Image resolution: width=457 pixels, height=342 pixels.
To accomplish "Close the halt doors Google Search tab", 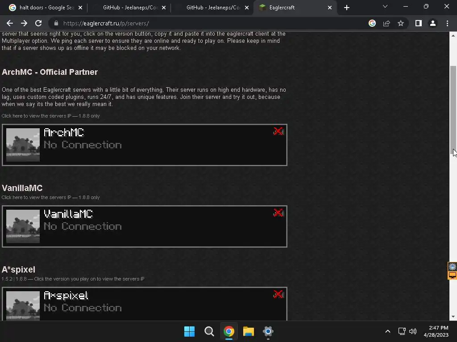I will coord(80,8).
